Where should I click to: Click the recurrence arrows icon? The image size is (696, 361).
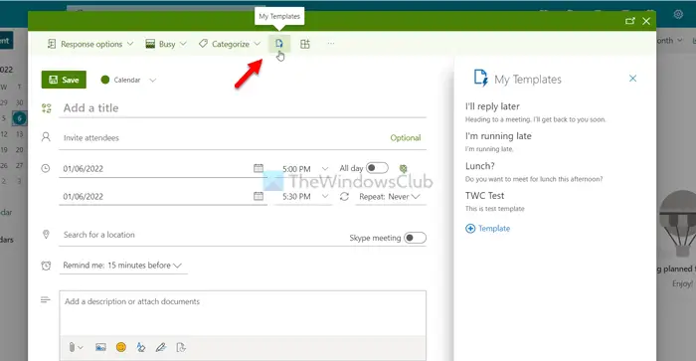(x=344, y=196)
